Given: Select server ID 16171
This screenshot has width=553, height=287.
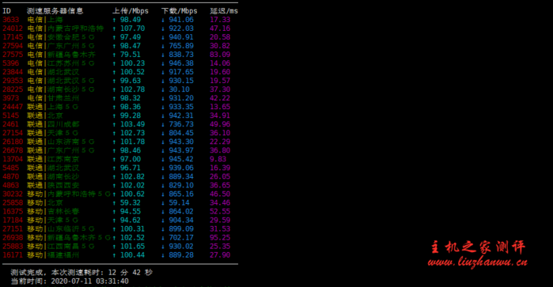Looking at the screenshot, I should tap(13, 255).
